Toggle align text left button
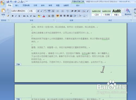 click(58, 16)
